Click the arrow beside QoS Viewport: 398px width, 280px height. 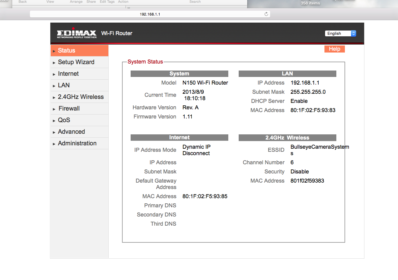coord(54,121)
